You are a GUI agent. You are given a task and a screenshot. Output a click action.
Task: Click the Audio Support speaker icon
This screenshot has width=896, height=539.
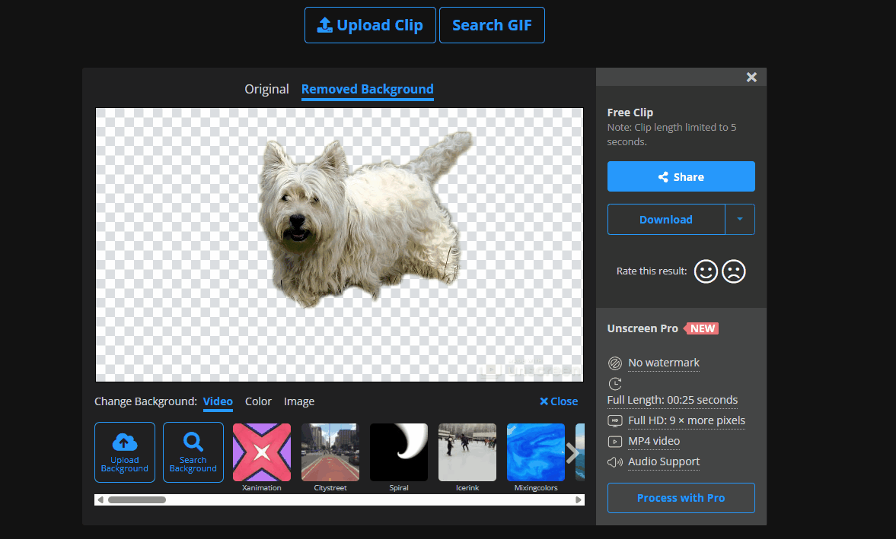pyautogui.click(x=615, y=461)
